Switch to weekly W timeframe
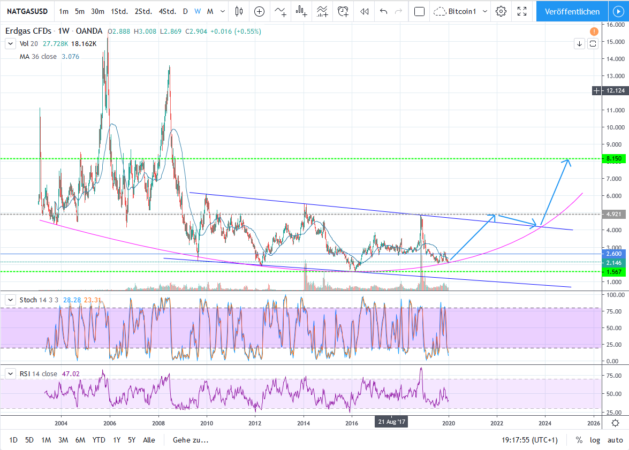The width and height of the screenshot is (629, 450). pyautogui.click(x=198, y=12)
